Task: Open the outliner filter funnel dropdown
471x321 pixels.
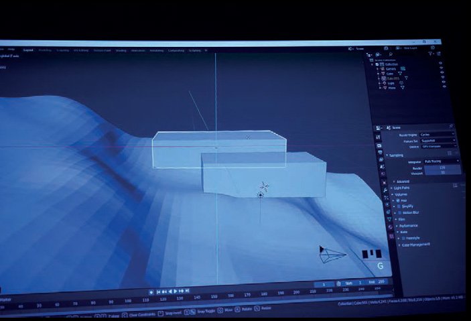Action: [430, 54]
